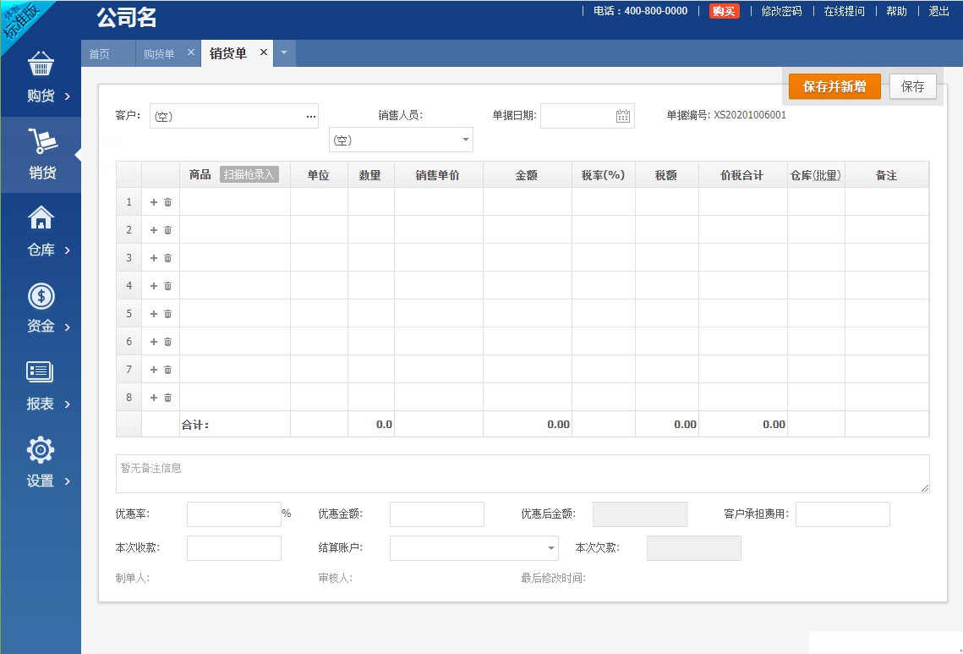The image size is (963, 654).
Task: Switch to the 购货单 tab
Action: [159, 54]
